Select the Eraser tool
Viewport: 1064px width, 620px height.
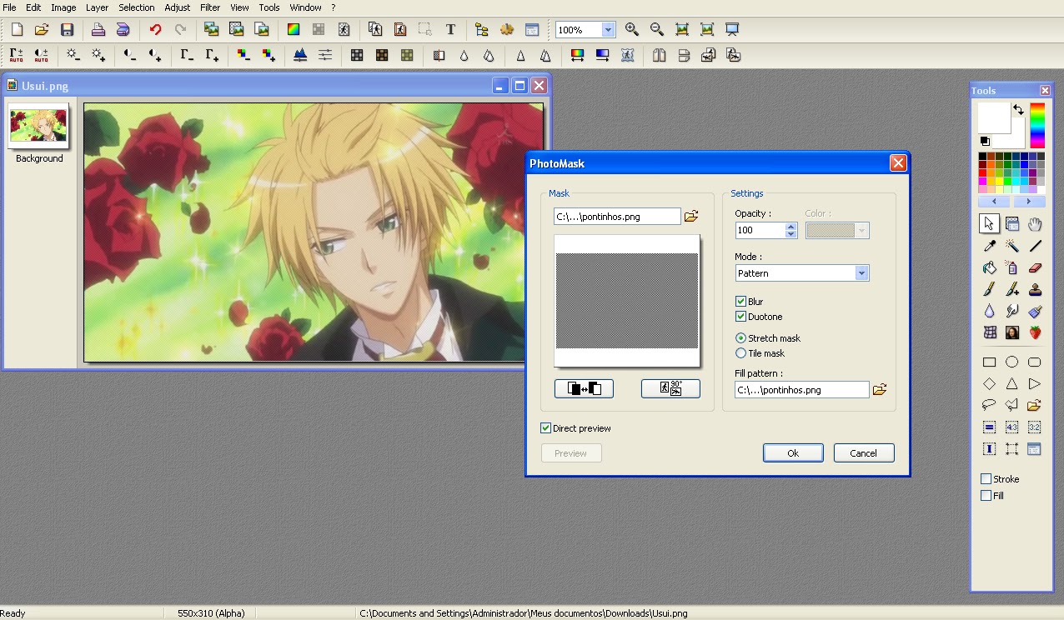1035,267
